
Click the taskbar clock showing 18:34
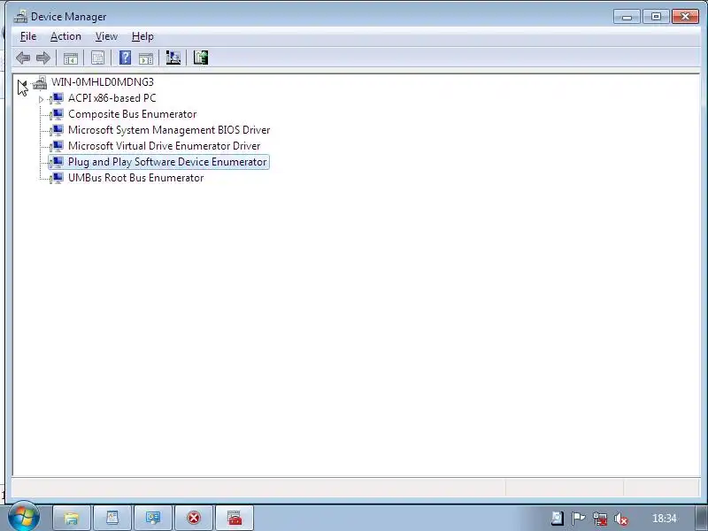pyautogui.click(x=665, y=519)
